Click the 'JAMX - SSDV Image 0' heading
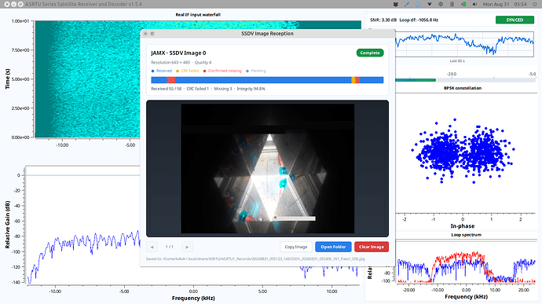The width and height of the screenshot is (542, 304). [178, 53]
